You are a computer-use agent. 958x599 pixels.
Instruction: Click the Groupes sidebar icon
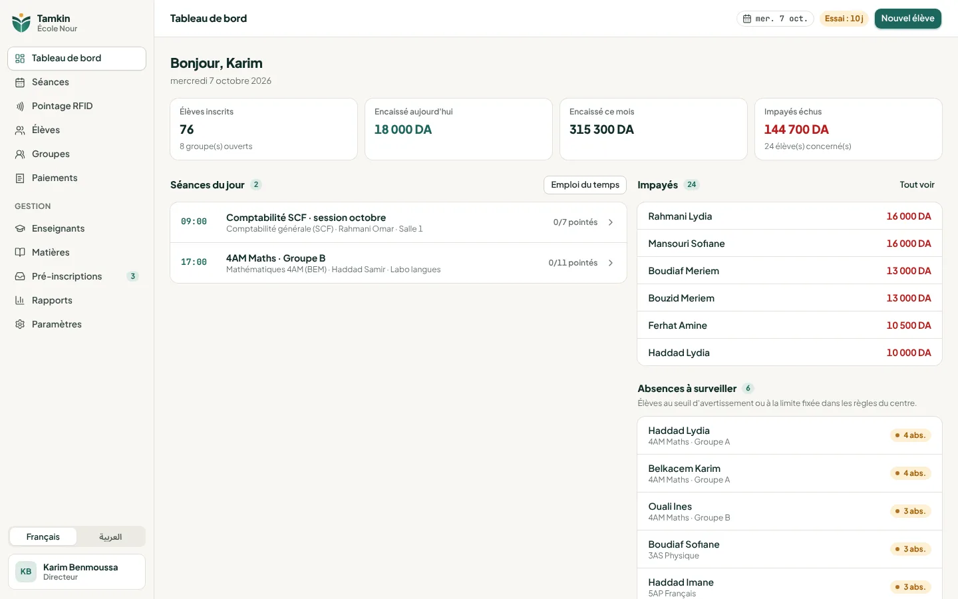click(20, 154)
